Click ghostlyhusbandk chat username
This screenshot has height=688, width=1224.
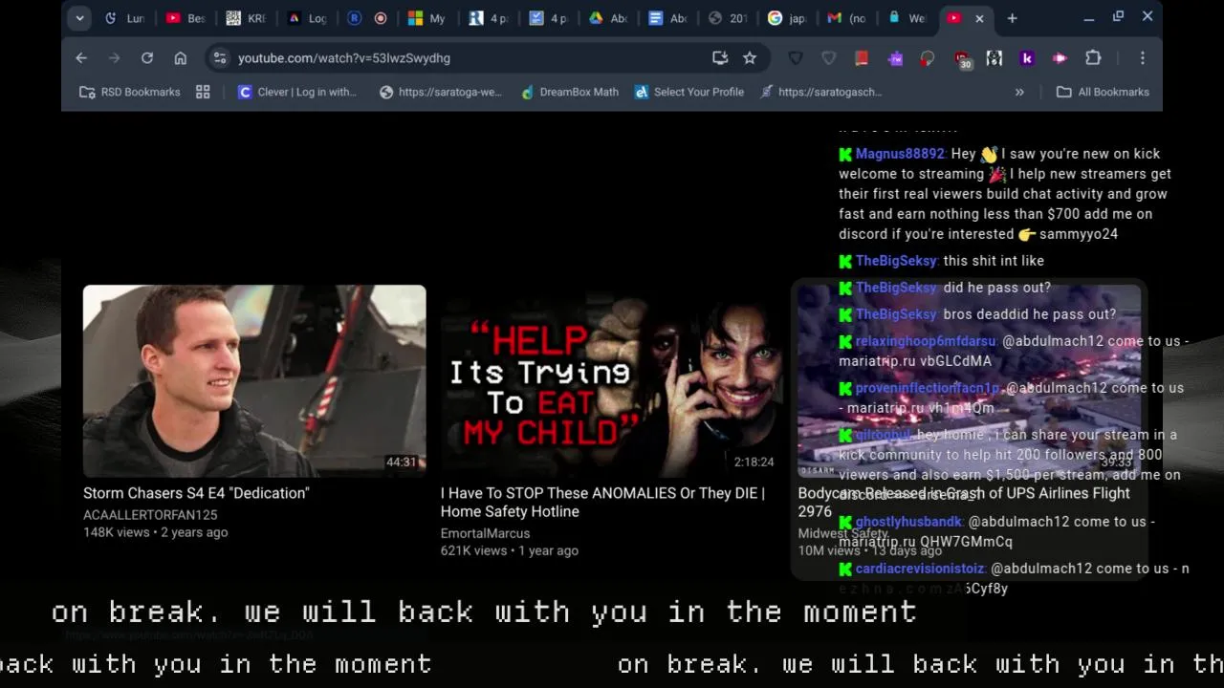click(908, 522)
